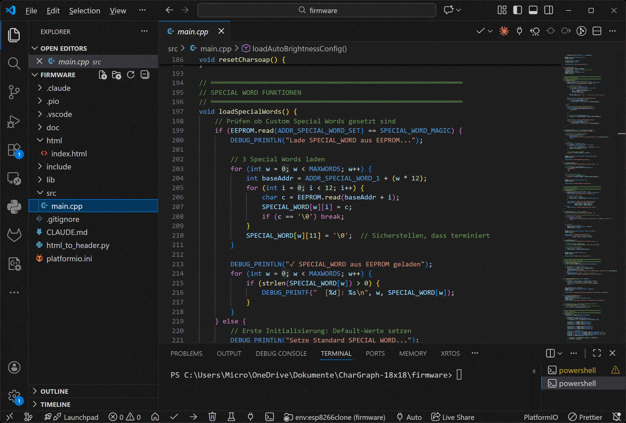Open PlatformIO Home with the house icon
This screenshot has height=423, width=626.
click(x=155, y=417)
